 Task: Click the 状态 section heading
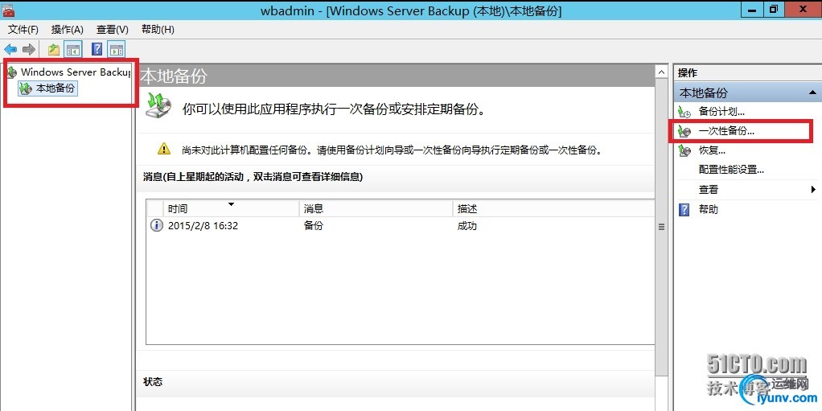[153, 381]
